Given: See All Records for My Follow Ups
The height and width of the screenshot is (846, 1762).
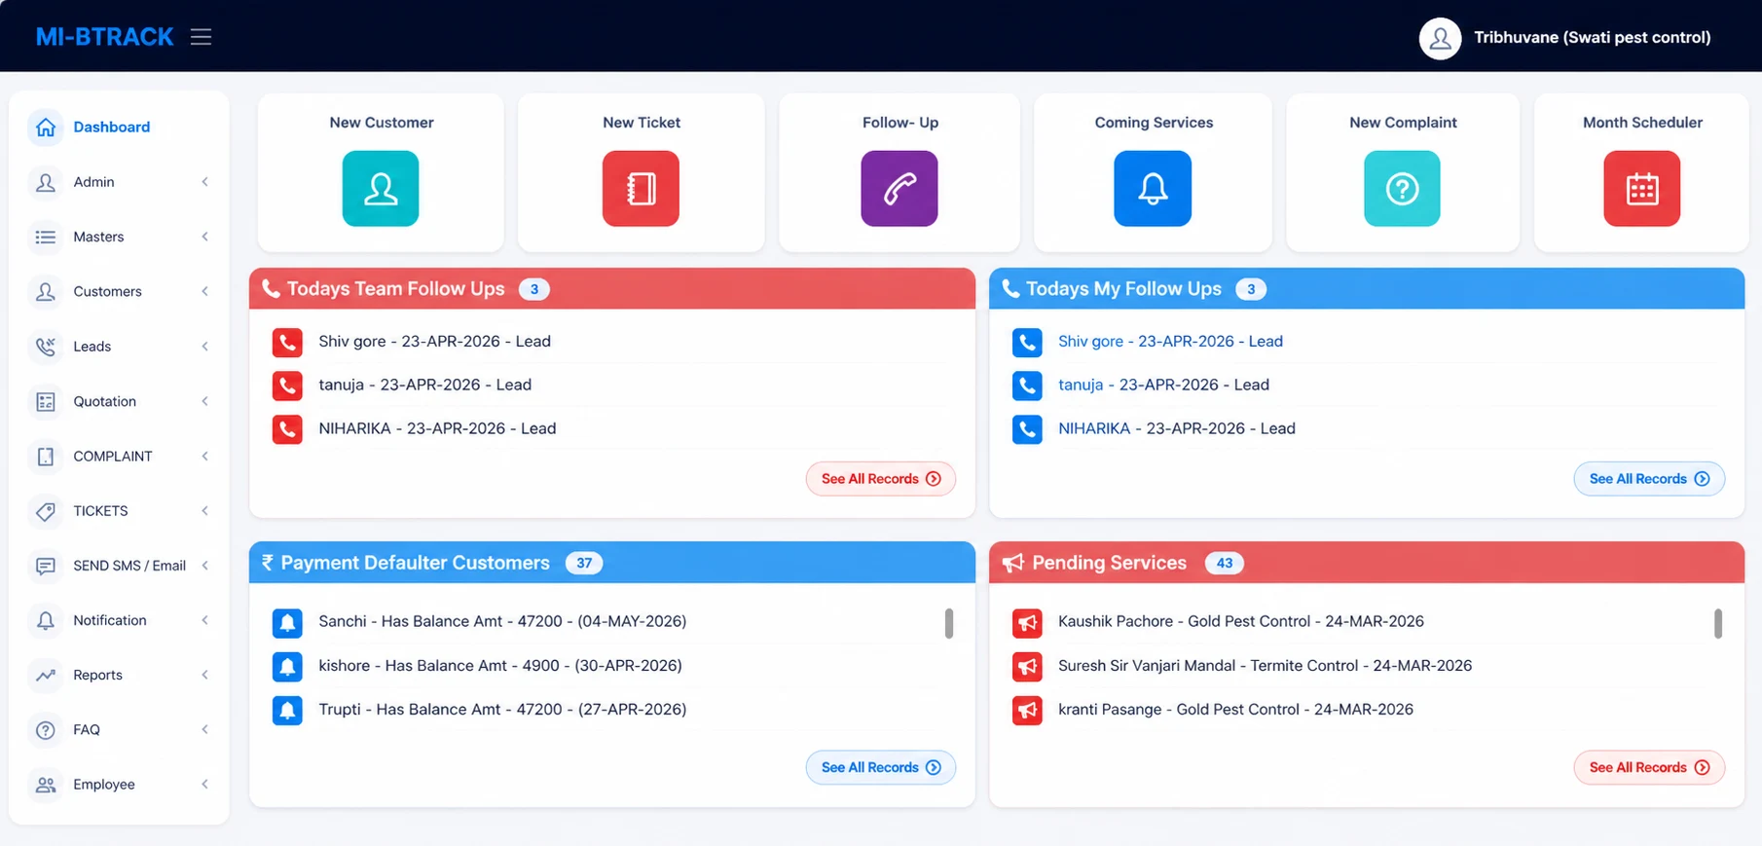Looking at the screenshot, I should (1649, 479).
